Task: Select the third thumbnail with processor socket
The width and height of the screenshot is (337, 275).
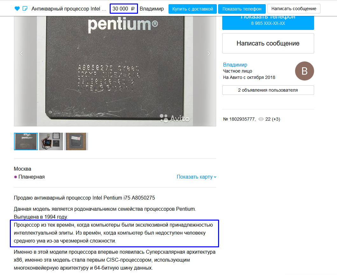Action: click(x=76, y=141)
